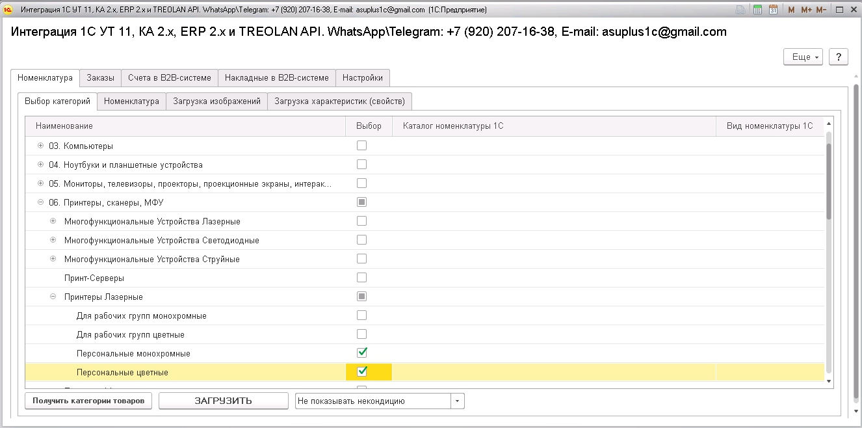Image resolution: width=862 pixels, height=428 pixels.
Task: Click the print icon in title bar
Action: click(740, 10)
